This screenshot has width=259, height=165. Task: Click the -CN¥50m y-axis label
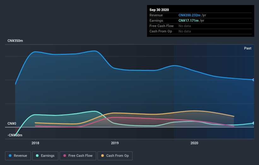pyautogui.click(x=15, y=135)
